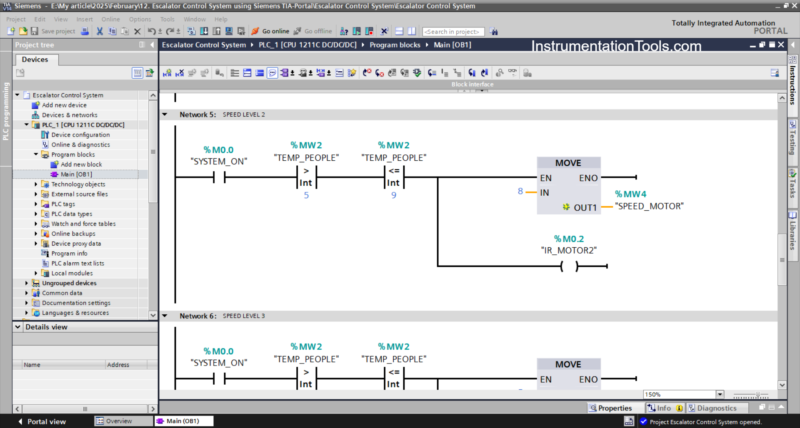Image resolution: width=800 pixels, height=428 pixels.
Task: Collapse the Details view panel
Action: point(18,327)
